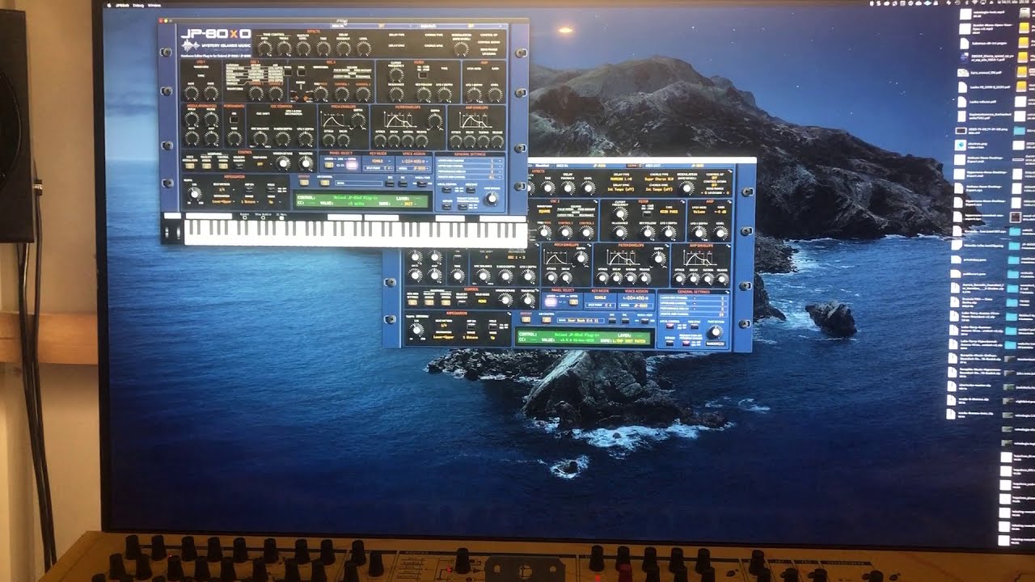The width and height of the screenshot is (1035, 582).
Task: Click filter Cutoff Frequency knob in front window
Action: pos(396,74)
